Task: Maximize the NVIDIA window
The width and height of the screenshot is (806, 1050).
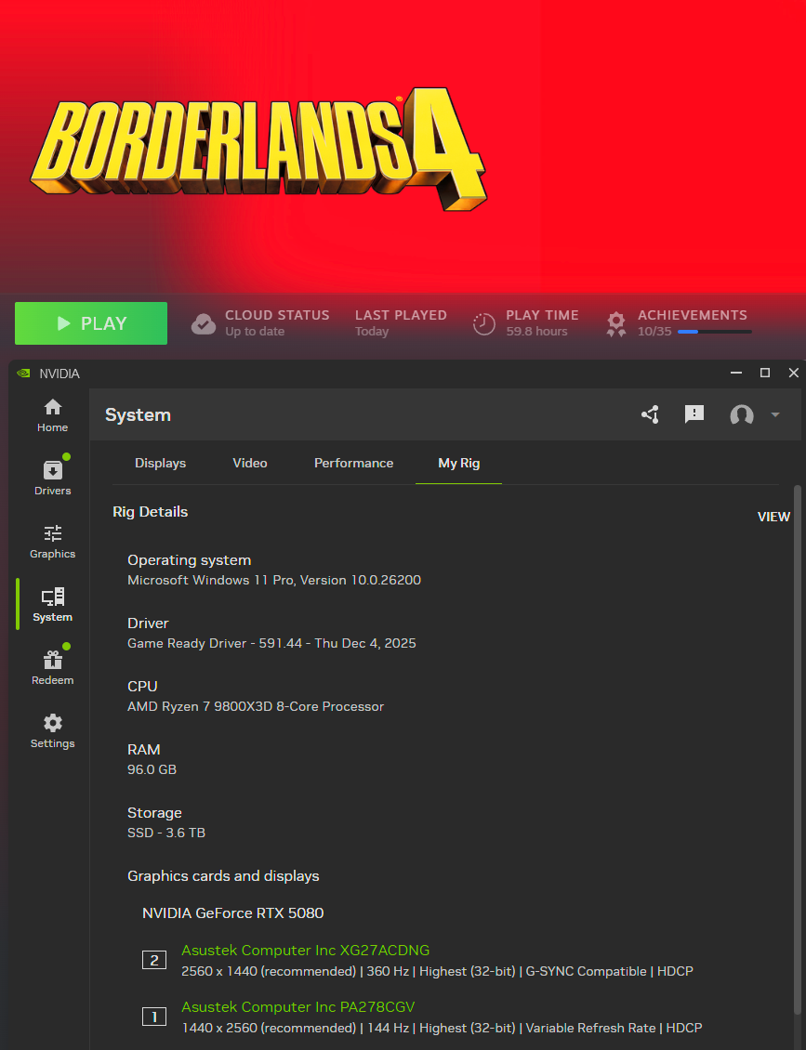Action: tap(765, 373)
